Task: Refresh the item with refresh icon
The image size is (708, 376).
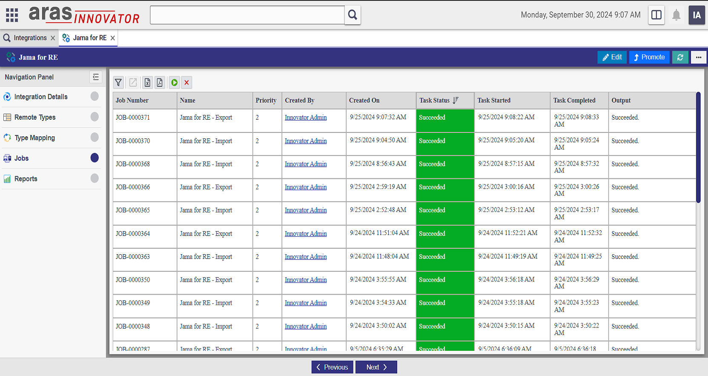Action: pos(680,57)
